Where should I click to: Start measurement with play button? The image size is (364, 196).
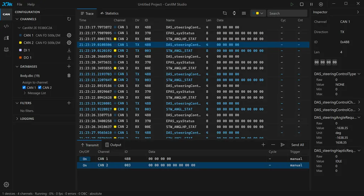[292, 4]
